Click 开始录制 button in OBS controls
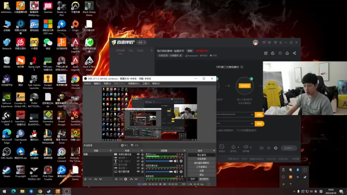 (x=201, y=159)
